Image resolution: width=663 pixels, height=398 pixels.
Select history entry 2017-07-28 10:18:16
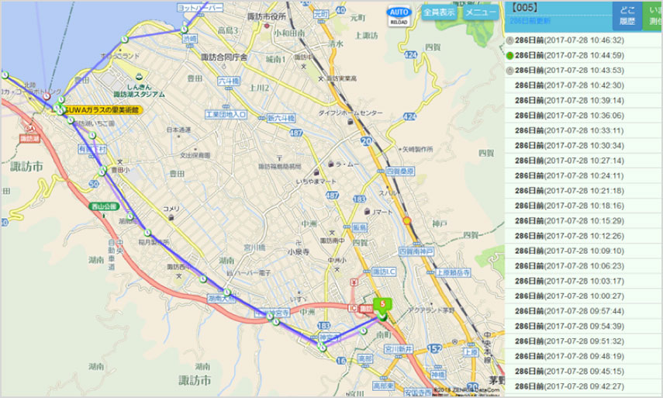pos(583,206)
